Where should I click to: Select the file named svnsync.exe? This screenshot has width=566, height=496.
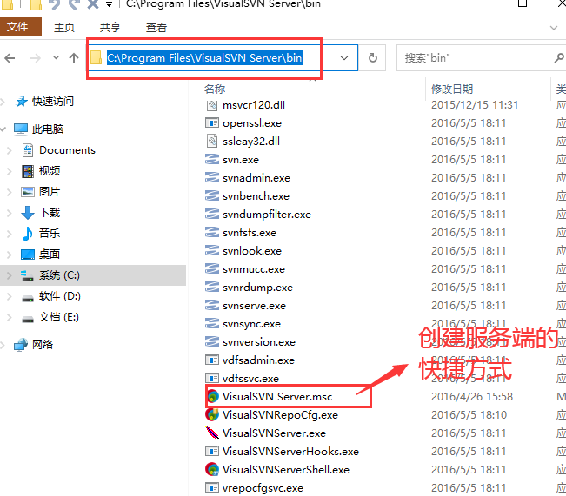point(251,324)
